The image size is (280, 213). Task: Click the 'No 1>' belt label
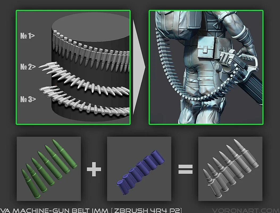27,36
